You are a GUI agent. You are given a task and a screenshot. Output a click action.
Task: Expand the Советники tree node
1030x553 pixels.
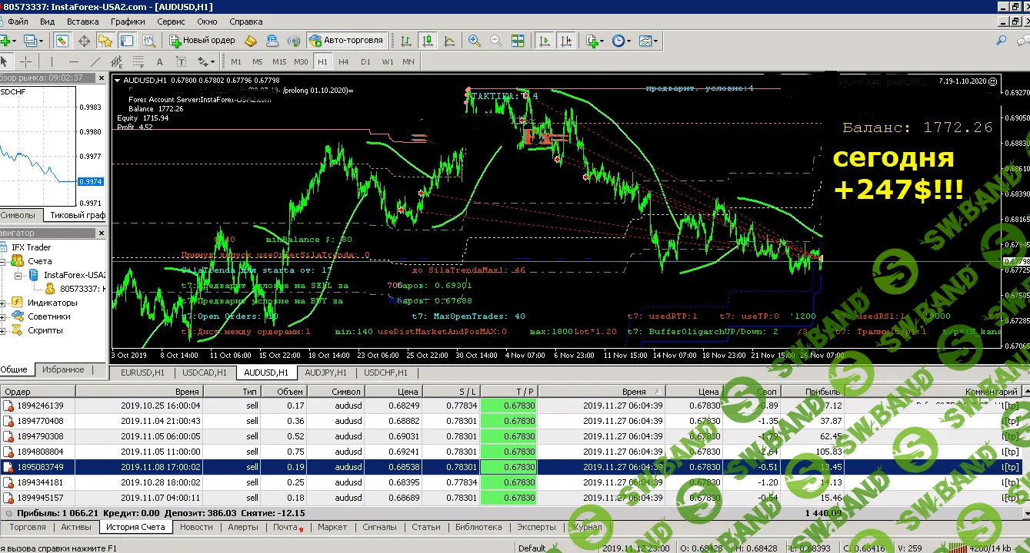(3, 316)
